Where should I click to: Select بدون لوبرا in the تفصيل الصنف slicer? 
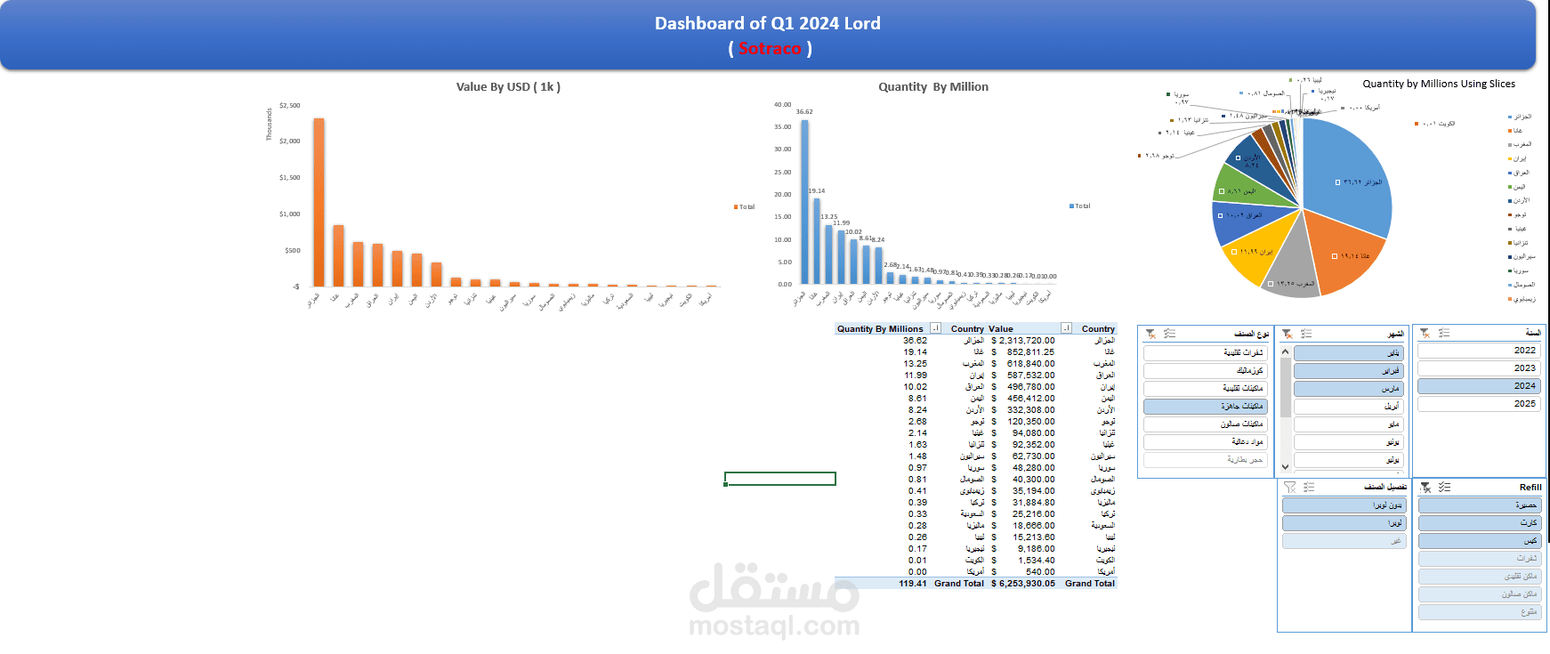click(x=1344, y=505)
